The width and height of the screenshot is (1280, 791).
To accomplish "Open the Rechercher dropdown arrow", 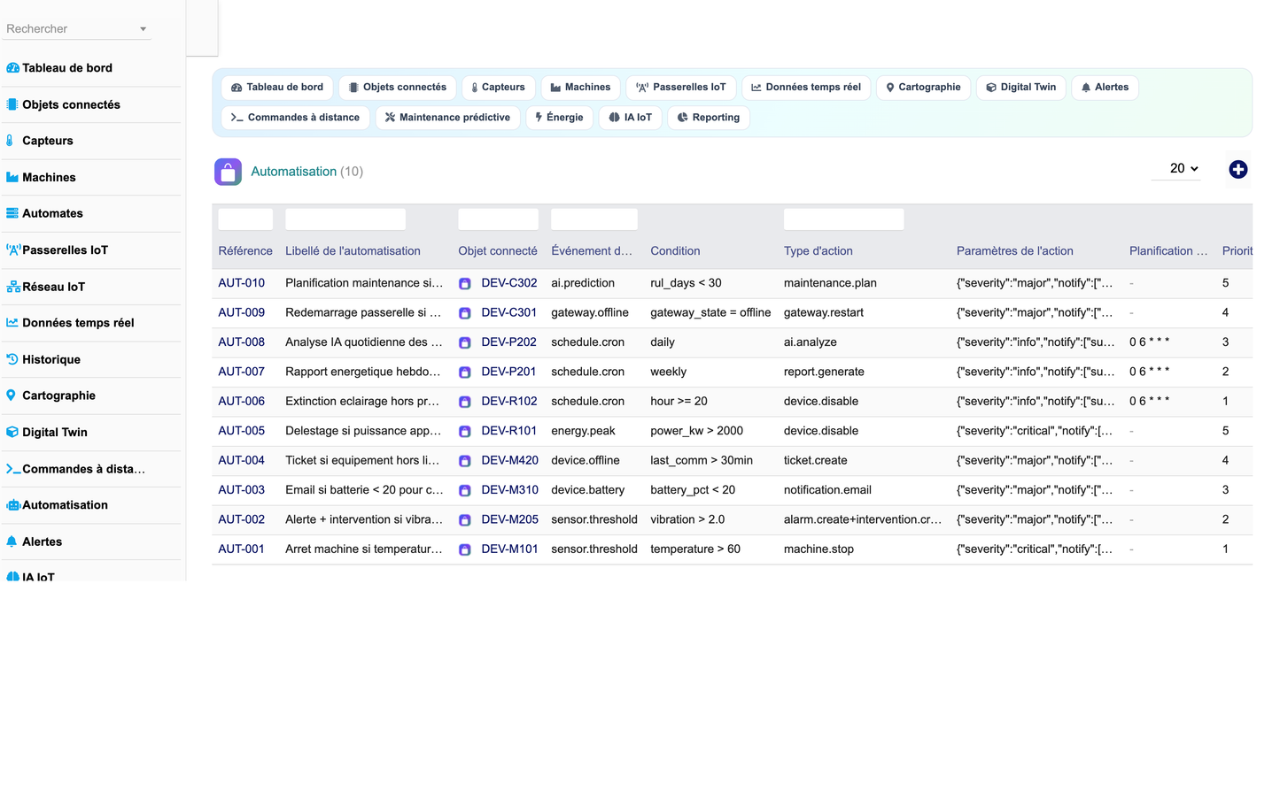I will [x=143, y=29].
